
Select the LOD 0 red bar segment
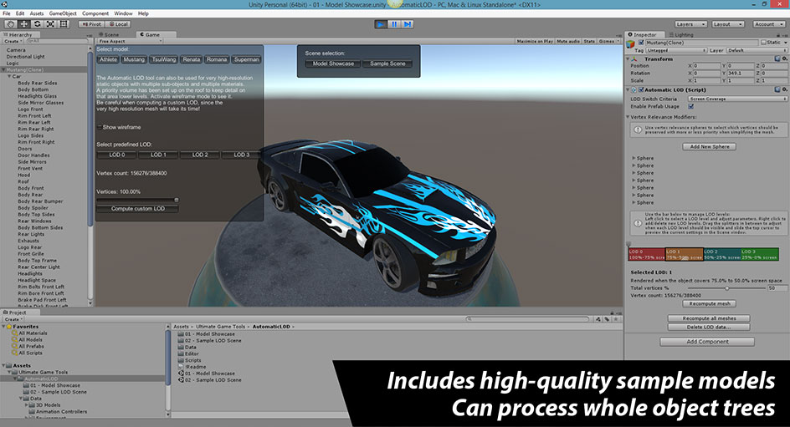[646, 254]
